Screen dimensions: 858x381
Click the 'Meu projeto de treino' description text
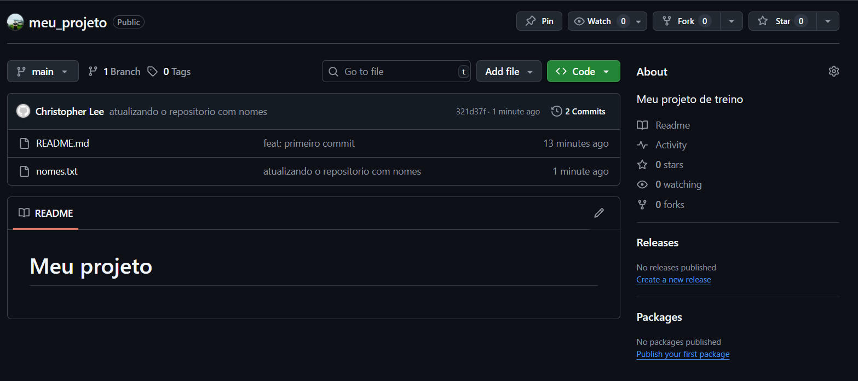click(x=690, y=99)
